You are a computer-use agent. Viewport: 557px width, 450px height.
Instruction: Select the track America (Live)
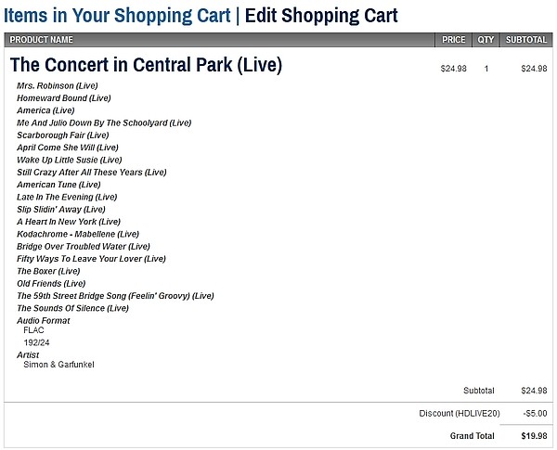tap(45, 110)
